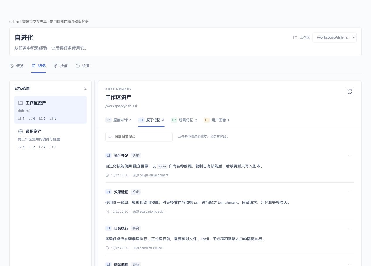
Task: Click the 约定 tag on 效果验证
Action: (136, 192)
